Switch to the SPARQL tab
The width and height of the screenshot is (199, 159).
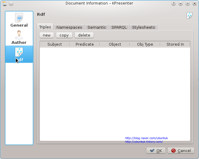[119, 27]
